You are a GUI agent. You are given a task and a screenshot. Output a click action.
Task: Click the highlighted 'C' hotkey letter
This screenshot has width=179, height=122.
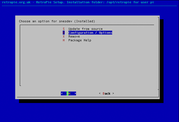click(64, 33)
